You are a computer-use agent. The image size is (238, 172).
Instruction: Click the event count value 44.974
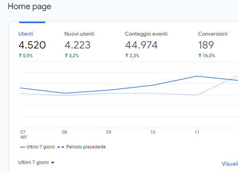(141, 45)
